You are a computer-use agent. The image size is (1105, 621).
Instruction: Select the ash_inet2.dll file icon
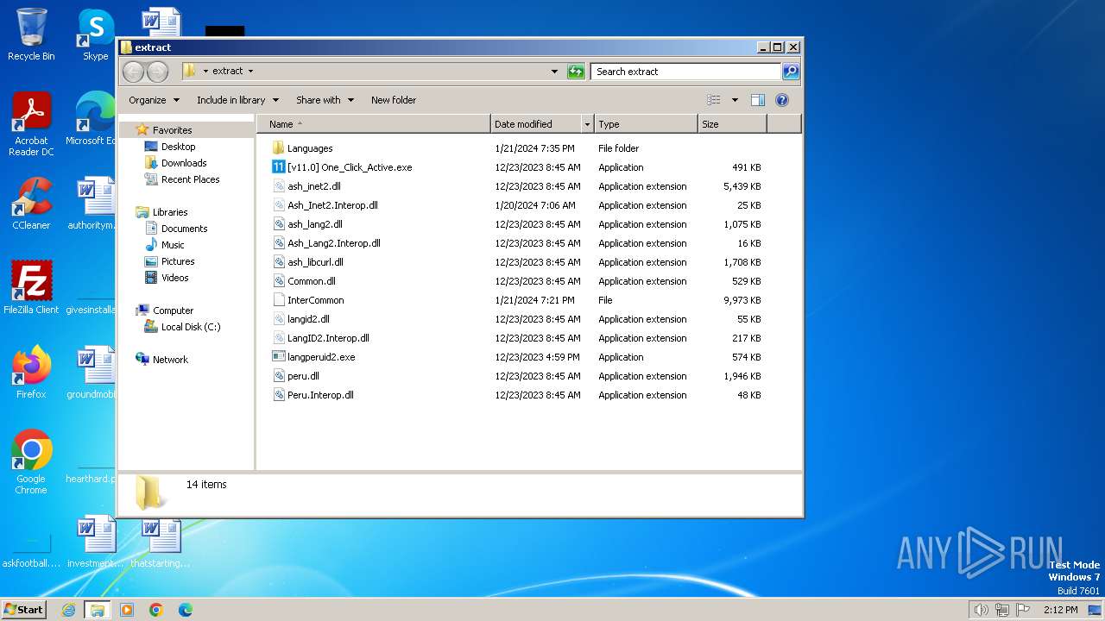pos(278,186)
